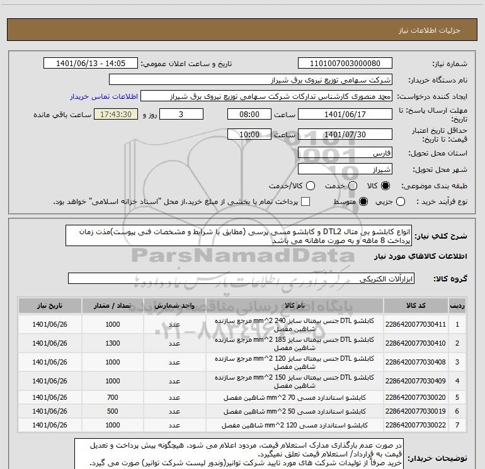Click the delivery city field شیراز

pos(345,169)
